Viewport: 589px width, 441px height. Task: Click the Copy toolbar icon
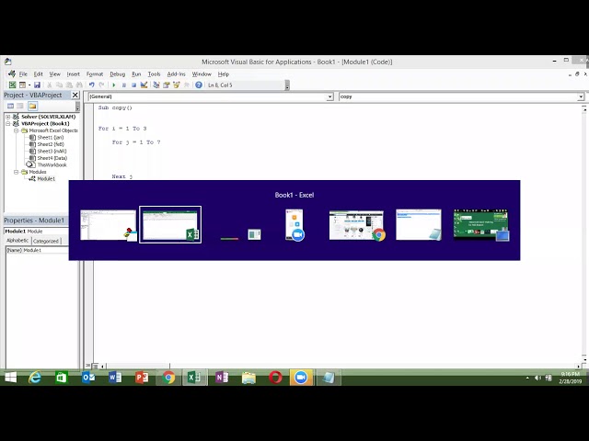59,85
